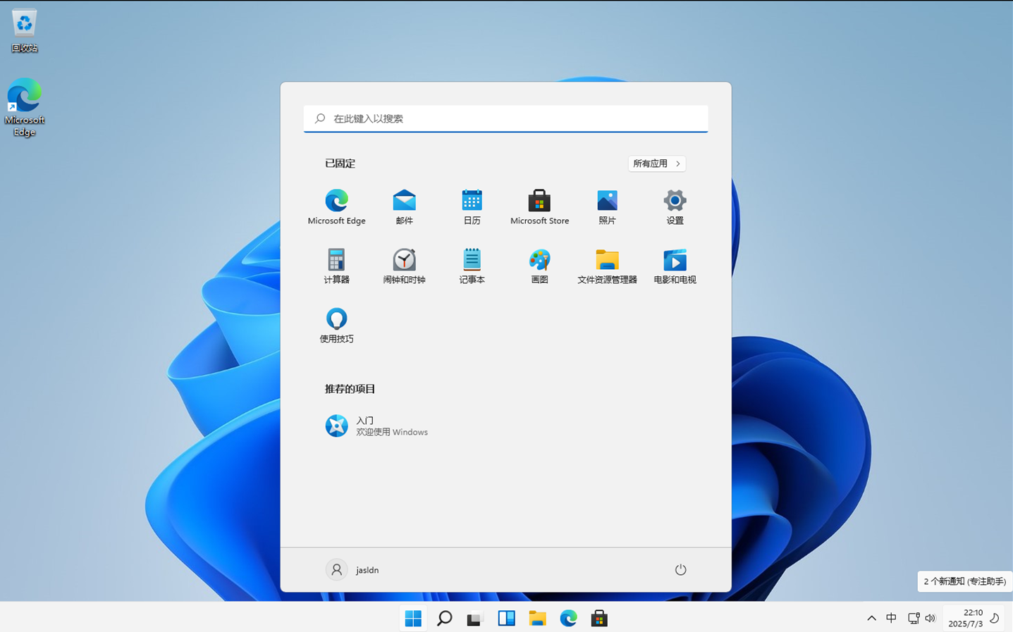Viewport: 1013px width, 632px height.
Task: Open the 使用技巧 (Tips) app
Action: click(336, 325)
